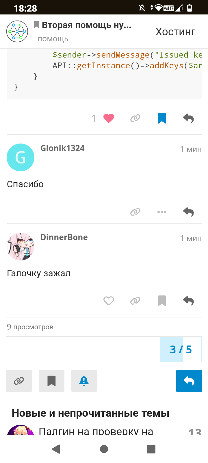The width and height of the screenshot is (208, 463).
Task: Open the topic notification bell dropdown
Action: pos(84,381)
